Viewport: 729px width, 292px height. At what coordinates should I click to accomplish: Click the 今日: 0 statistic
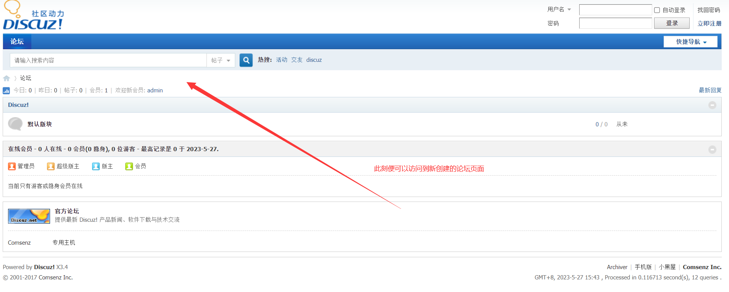click(23, 90)
